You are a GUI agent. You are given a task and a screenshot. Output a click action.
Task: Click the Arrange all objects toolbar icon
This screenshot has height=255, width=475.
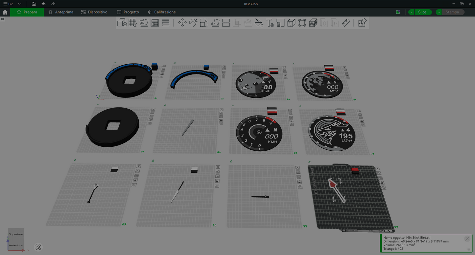pyautogui.click(x=154, y=23)
